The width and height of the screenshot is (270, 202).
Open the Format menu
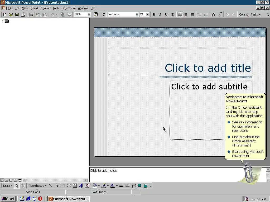tap(45, 8)
